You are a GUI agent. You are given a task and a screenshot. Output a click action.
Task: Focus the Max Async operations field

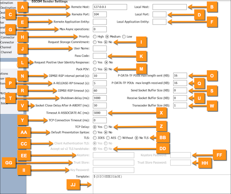tap(99, 29)
